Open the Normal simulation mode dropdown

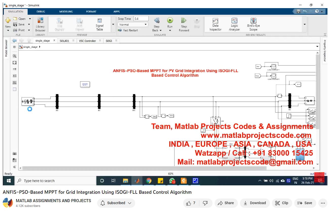[133, 25]
